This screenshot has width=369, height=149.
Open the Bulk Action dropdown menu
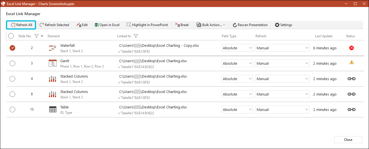coord(211,25)
